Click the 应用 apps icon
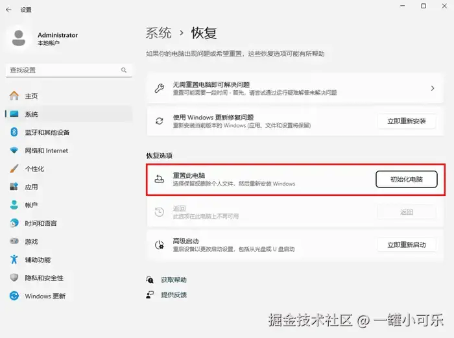This screenshot has height=338, width=454. (x=14, y=187)
